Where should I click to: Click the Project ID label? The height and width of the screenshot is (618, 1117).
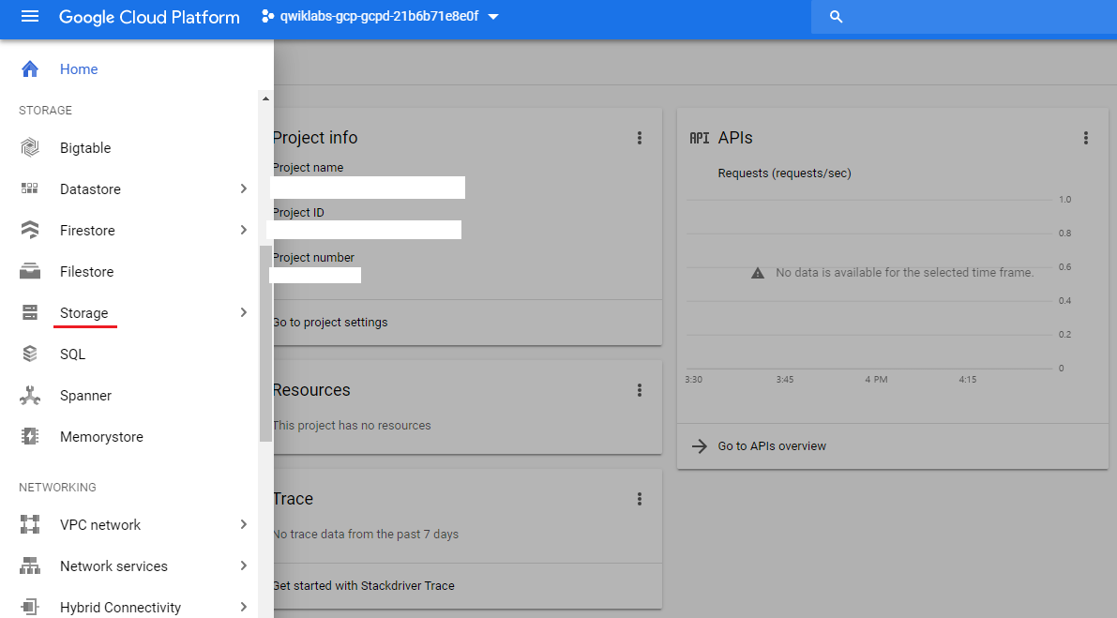pyautogui.click(x=298, y=213)
